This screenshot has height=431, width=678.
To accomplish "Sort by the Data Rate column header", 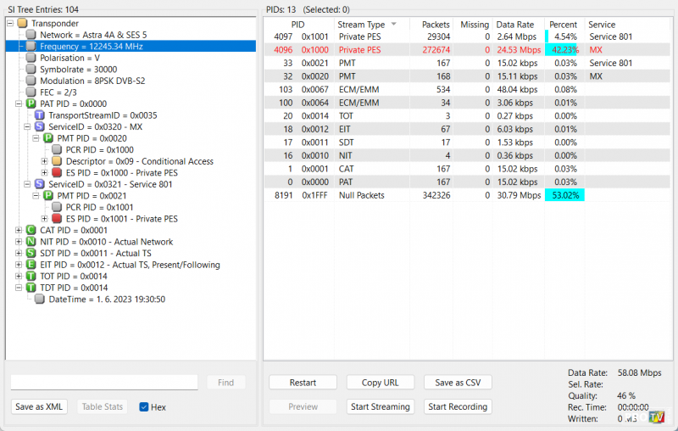I will [x=518, y=25].
